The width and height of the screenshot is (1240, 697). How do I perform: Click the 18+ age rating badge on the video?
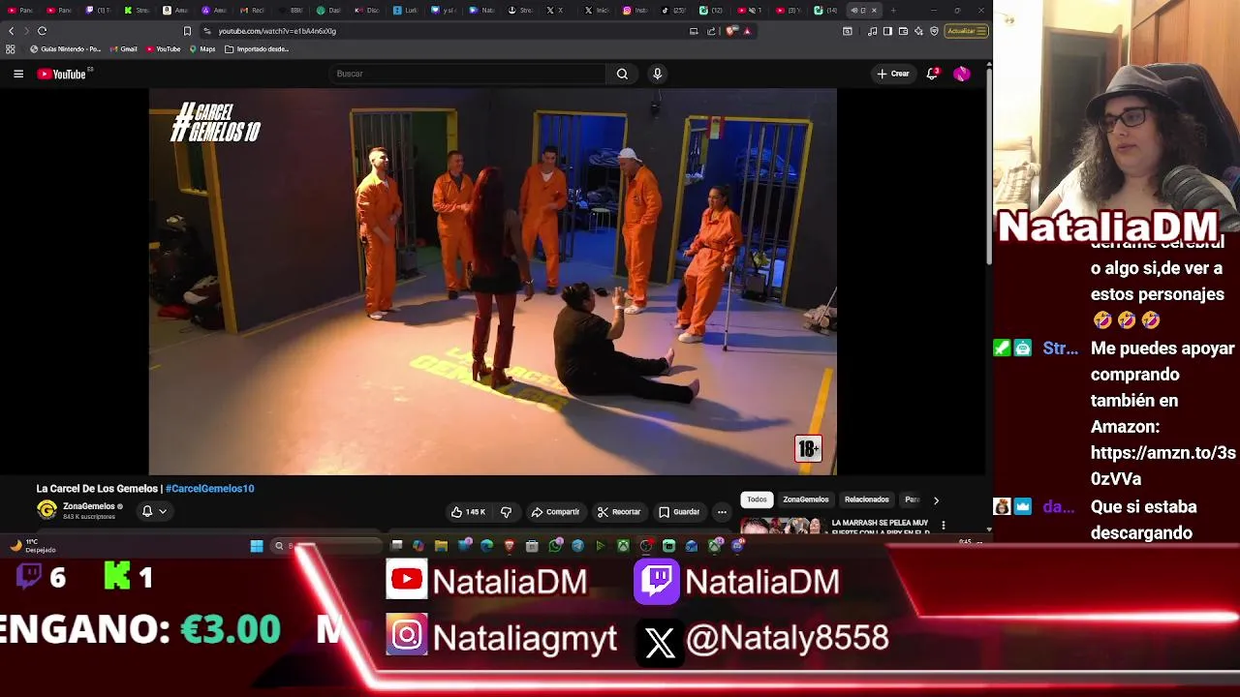pyautogui.click(x=808, y=448)
